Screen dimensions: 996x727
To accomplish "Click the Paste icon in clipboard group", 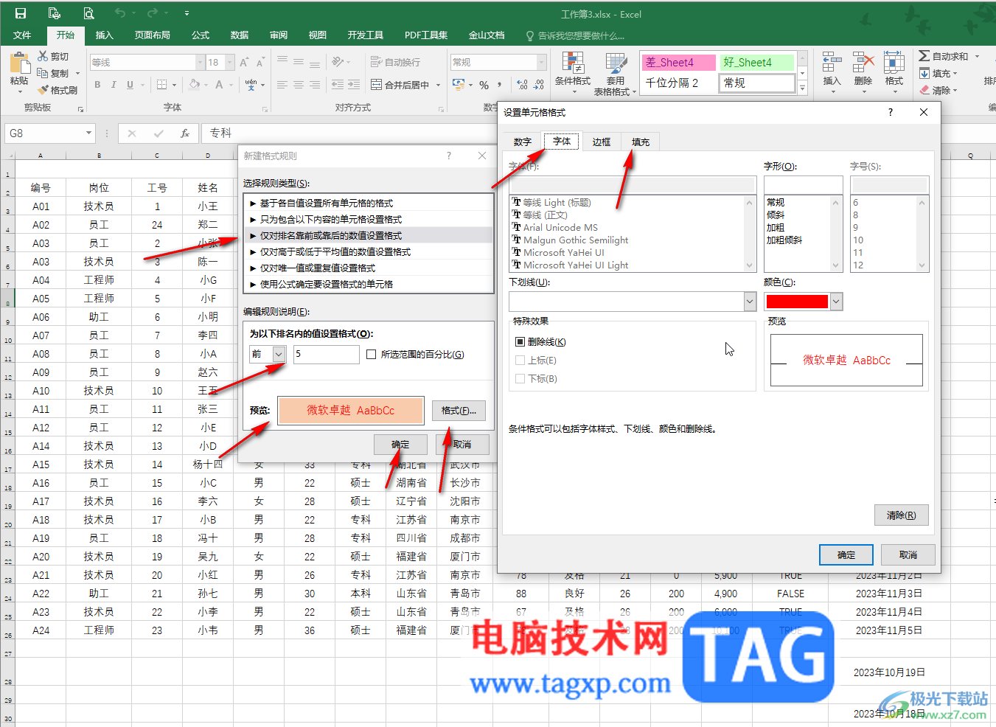I will (x=19, y=63).
